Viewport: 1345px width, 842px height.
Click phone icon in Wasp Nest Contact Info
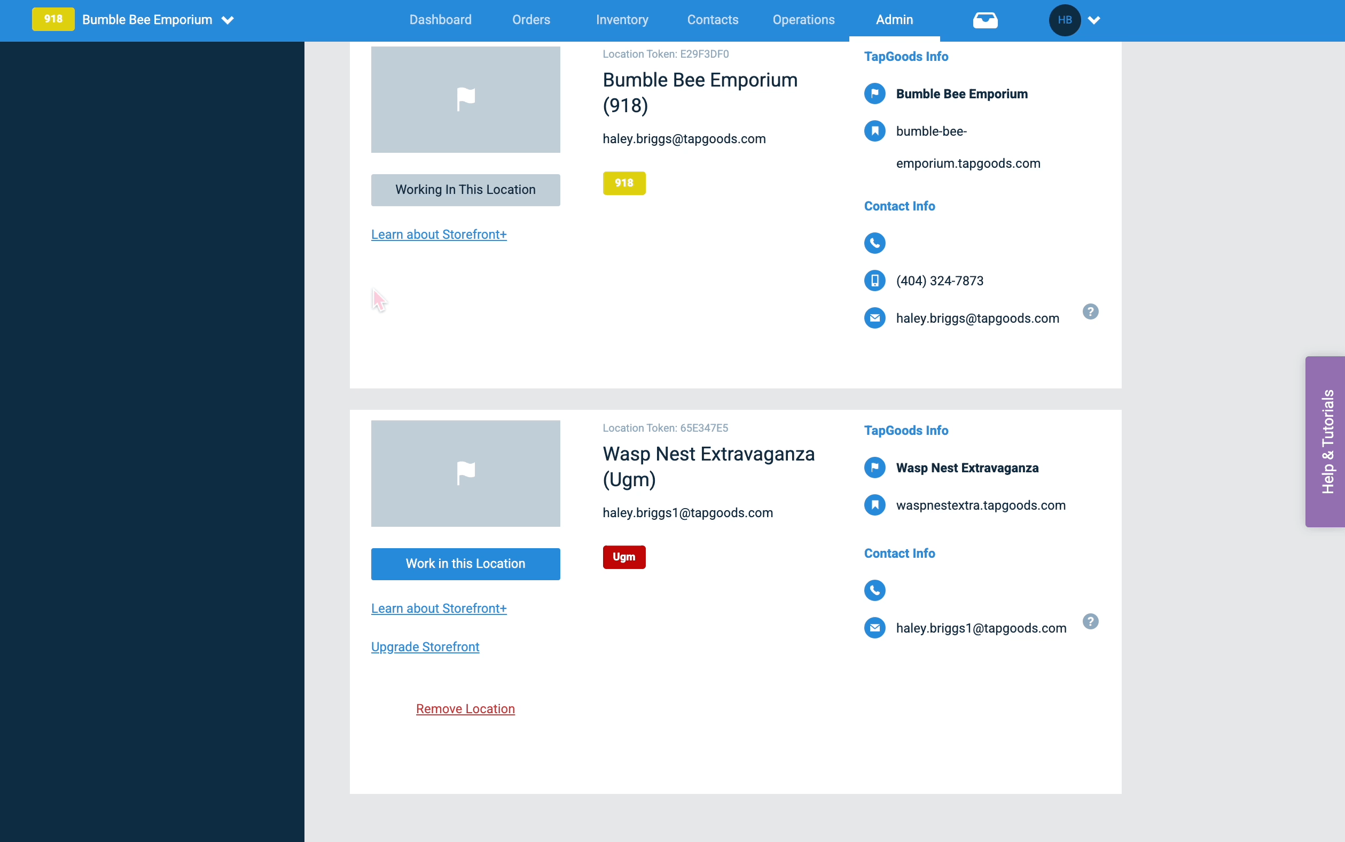pos(874,590)
